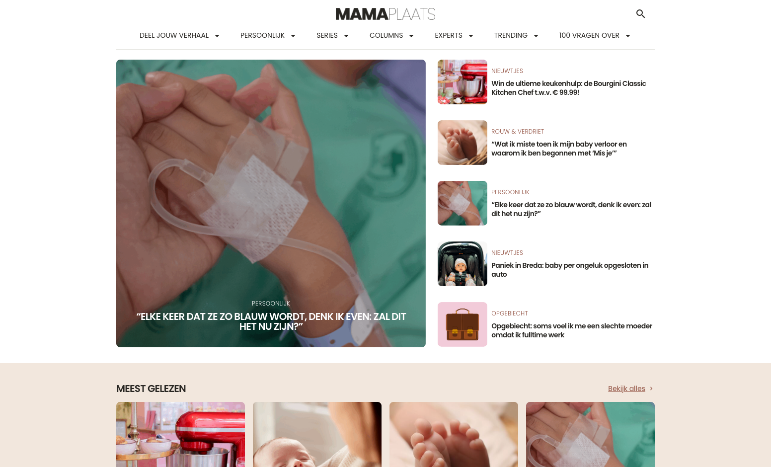Open the brown briefcase thumbnail
771x467 pixels.
(463, 324)
